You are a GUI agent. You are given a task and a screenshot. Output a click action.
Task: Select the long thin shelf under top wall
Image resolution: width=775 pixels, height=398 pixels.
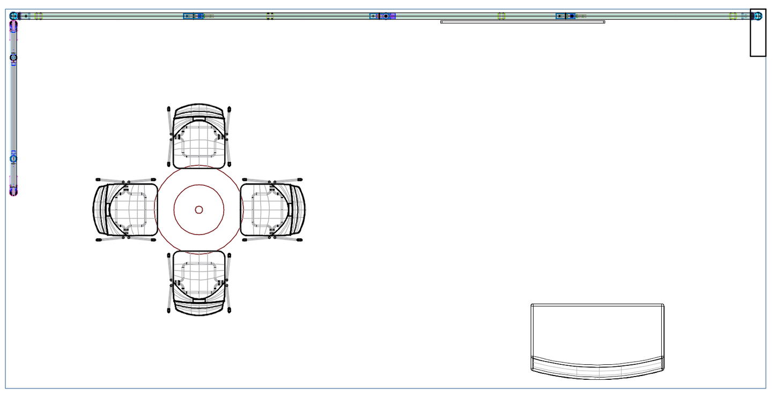[x=522, y=22]
